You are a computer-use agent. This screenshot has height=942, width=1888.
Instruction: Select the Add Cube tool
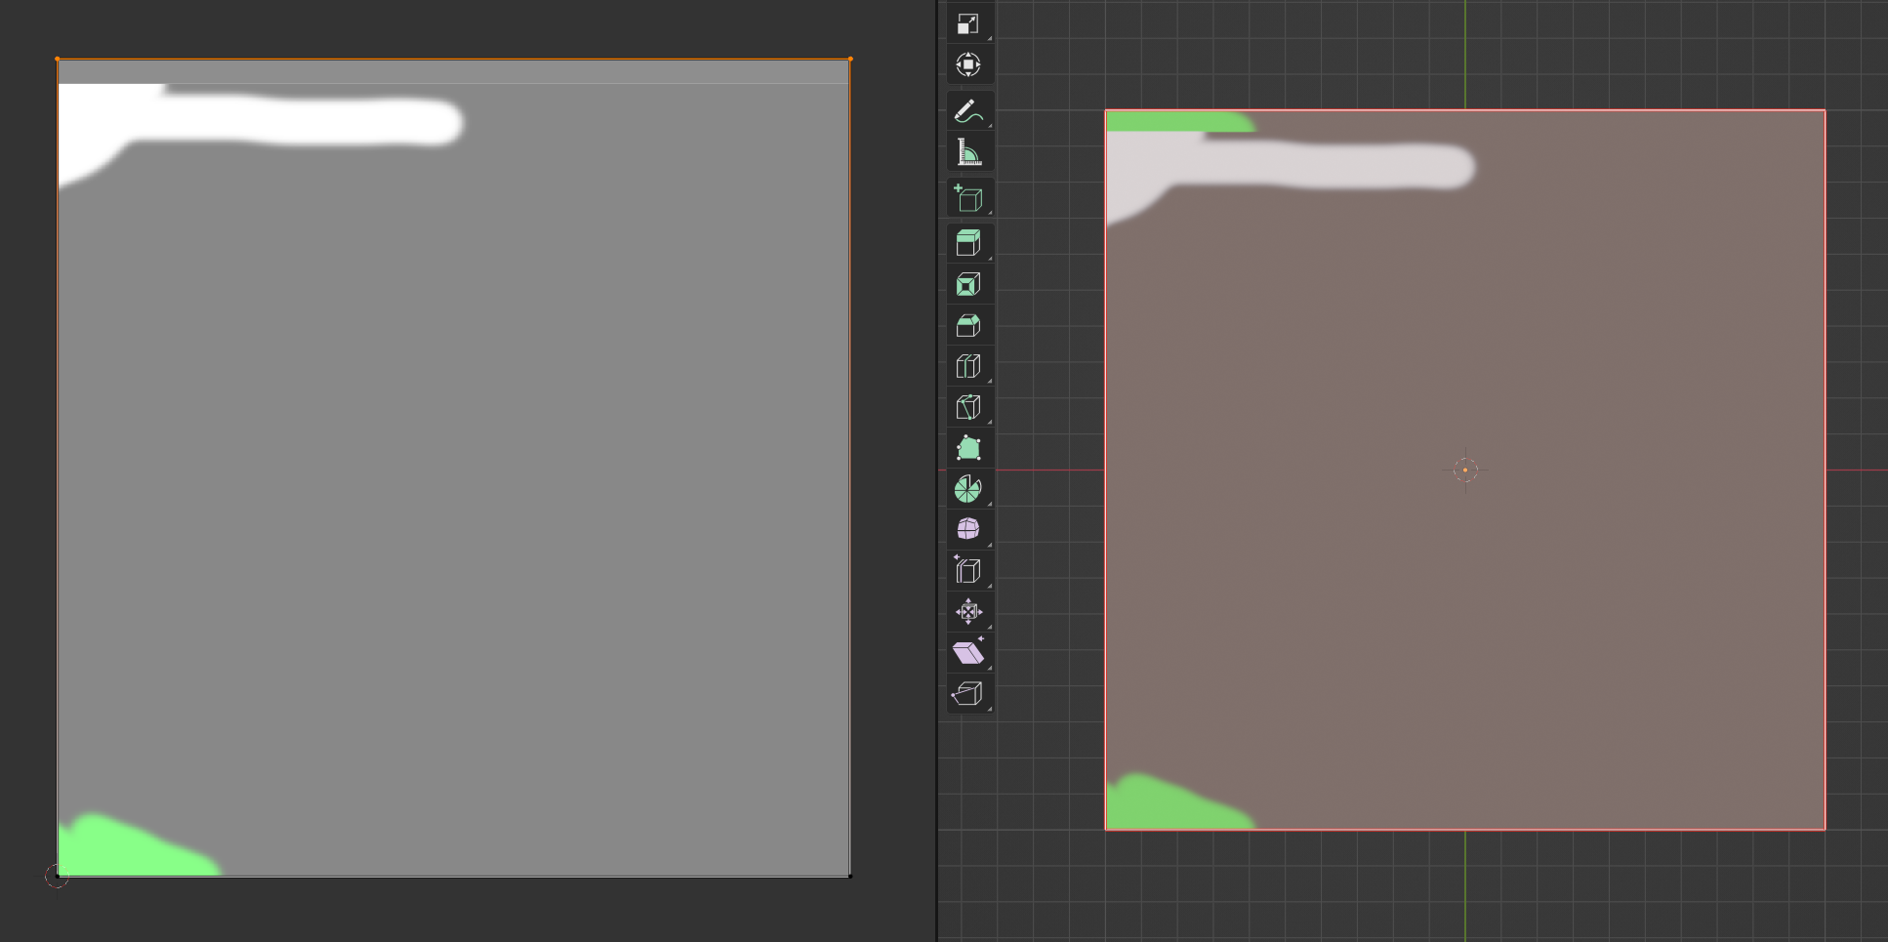click(x=967, y=198)
